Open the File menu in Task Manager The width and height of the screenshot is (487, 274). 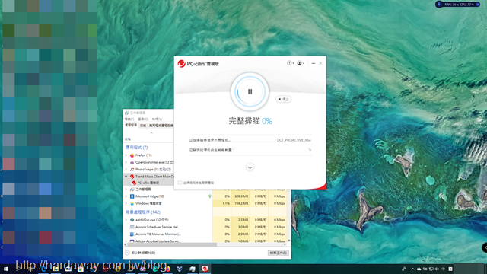click(x=129, y=119)
